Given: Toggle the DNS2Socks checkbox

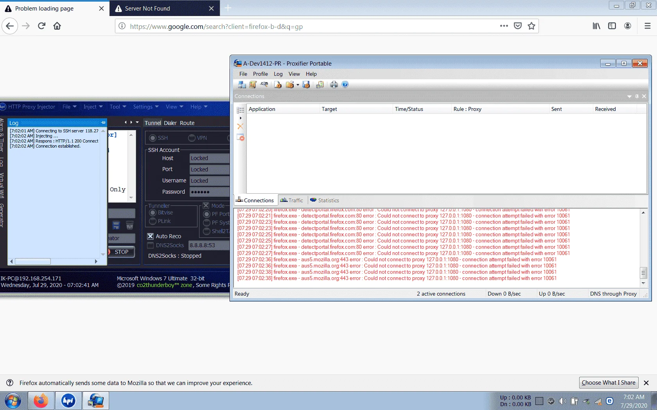Looking at the screenshot, I should [x=151, y=245].
